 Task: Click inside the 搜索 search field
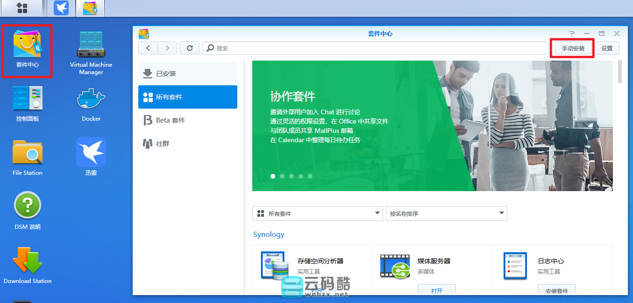[327, 48]
